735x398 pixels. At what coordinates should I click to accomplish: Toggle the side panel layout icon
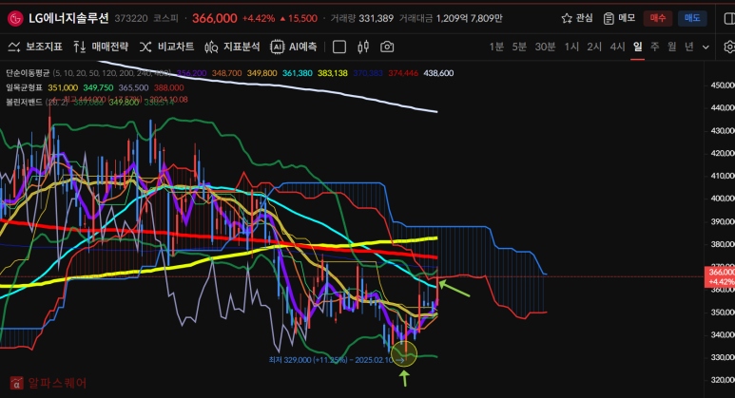click(729, 18)
